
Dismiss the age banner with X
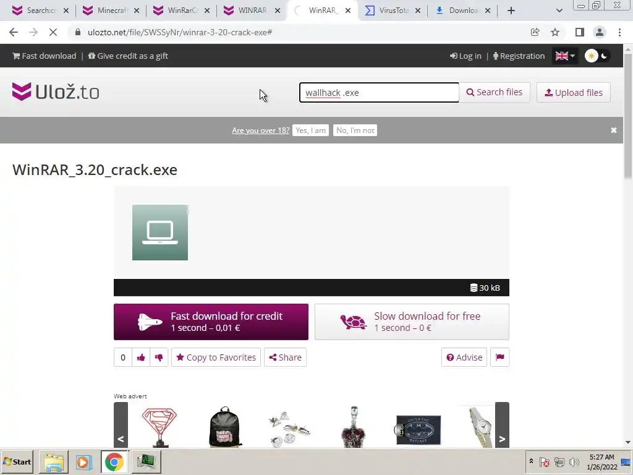[614, 130]
